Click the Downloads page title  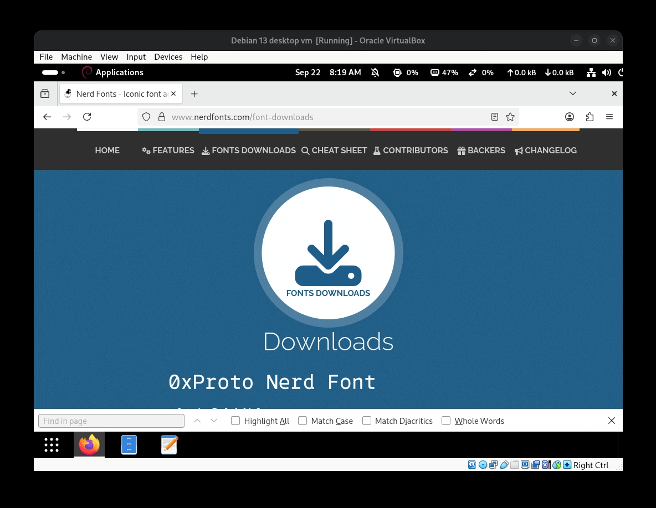click(329, 341)
